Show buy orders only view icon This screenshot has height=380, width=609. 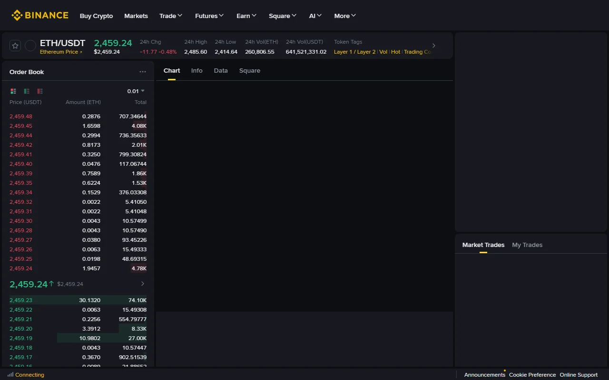27,91
